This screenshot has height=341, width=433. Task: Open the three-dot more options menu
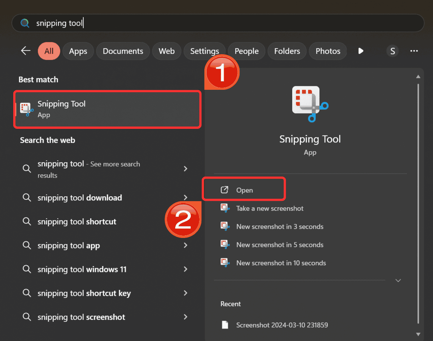click(x=414, y=51)
